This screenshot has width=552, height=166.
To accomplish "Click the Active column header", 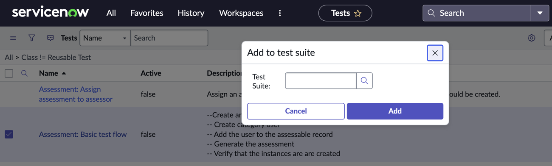I will tap(151, 73).
